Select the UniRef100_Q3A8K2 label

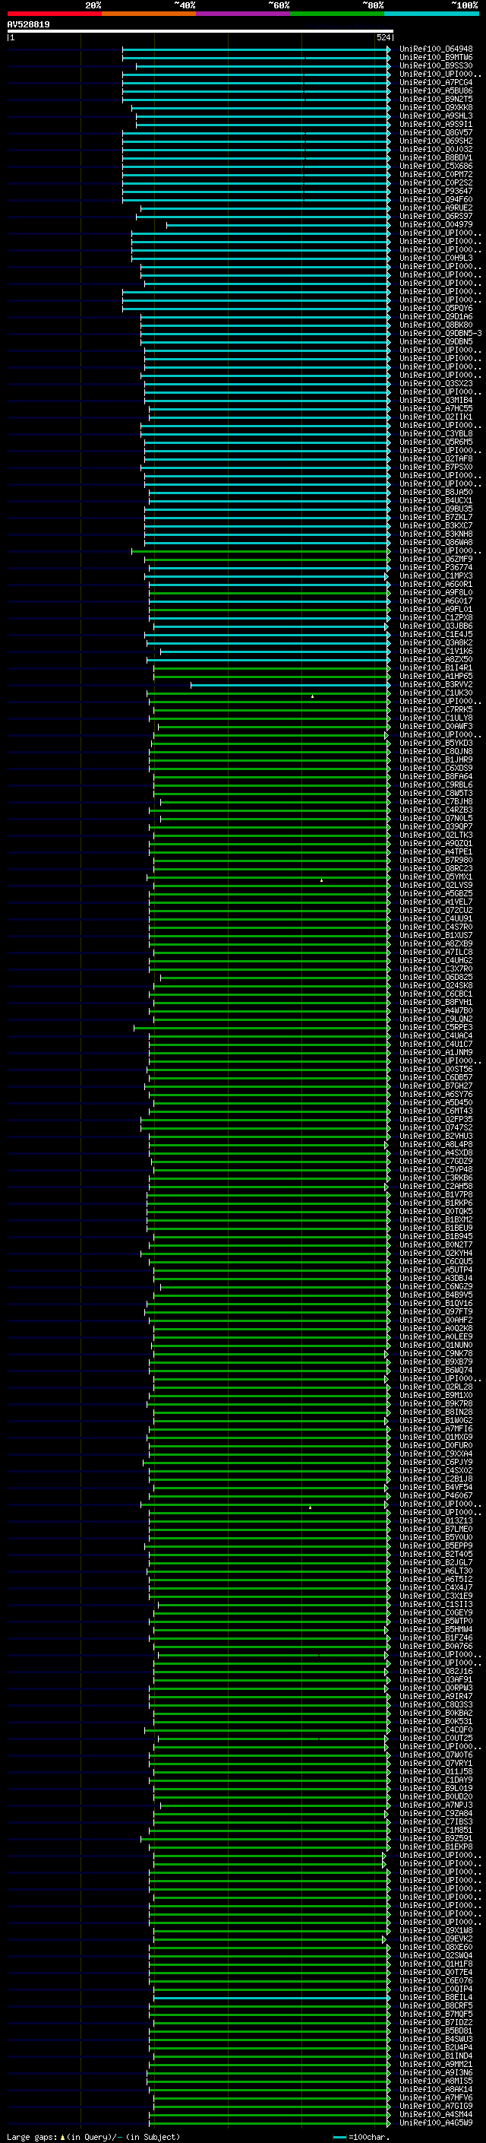[x=436, y=642]
